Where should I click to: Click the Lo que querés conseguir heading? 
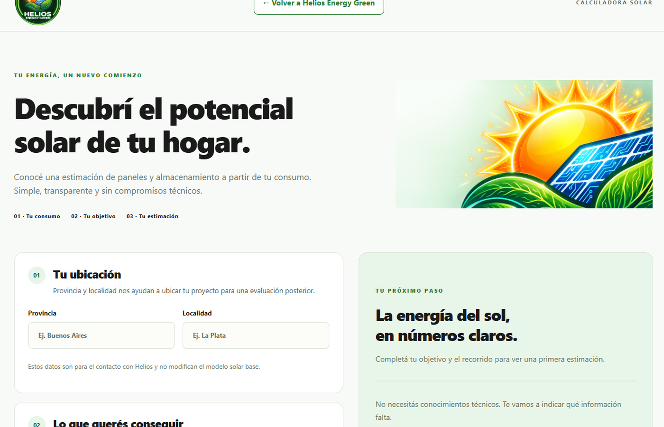tap(118, 423)
